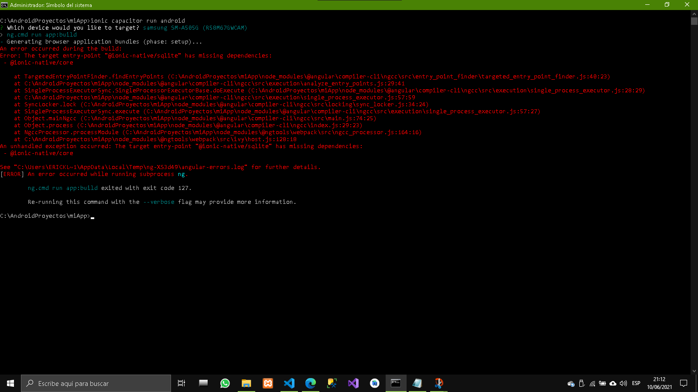Click the first '@ionic-native/core' dependency line
Screen dimensions: 698x392
click(38, 62)
